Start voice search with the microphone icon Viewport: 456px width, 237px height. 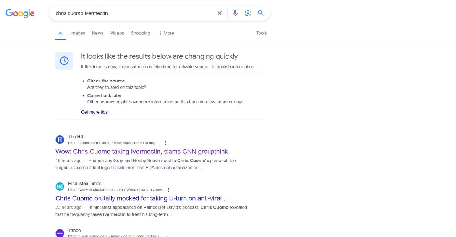(235, 13)
